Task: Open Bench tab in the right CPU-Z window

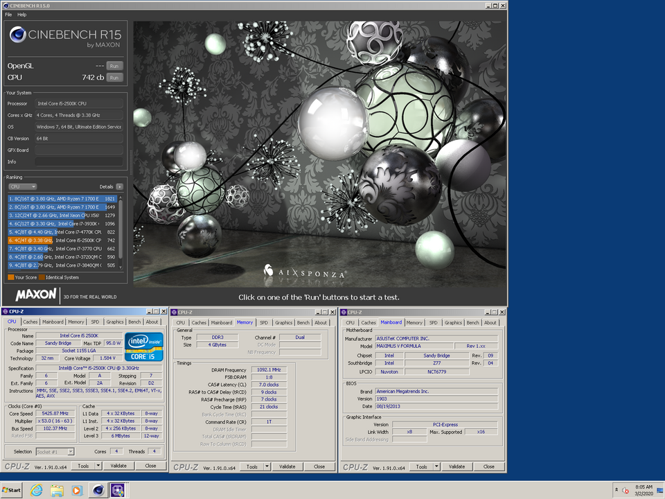Action: [x=473, y=323]
